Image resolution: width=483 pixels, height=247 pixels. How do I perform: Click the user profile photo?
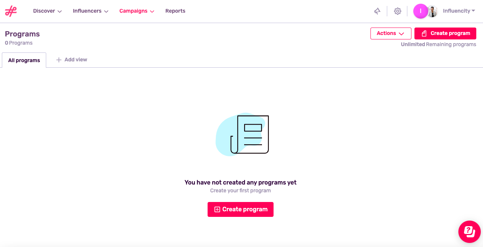pos(432,11)
